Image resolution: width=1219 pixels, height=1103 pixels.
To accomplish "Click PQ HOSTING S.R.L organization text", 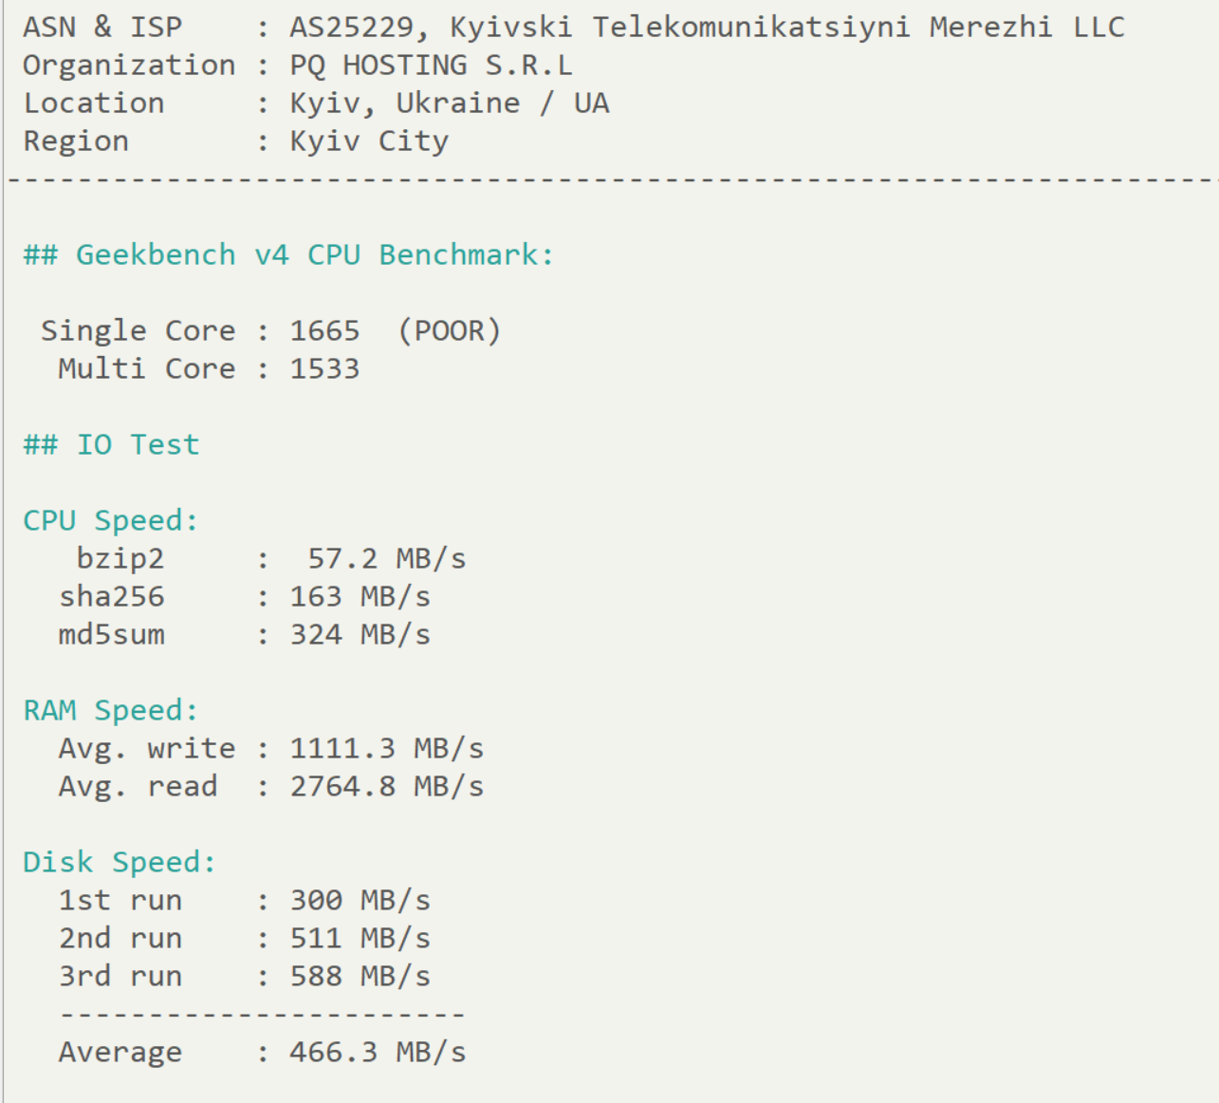I will coord(432,65).
